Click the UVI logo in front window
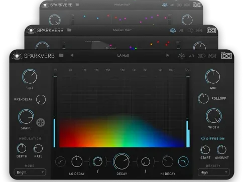This screenshot has width=243, height=182. [226, 55]
